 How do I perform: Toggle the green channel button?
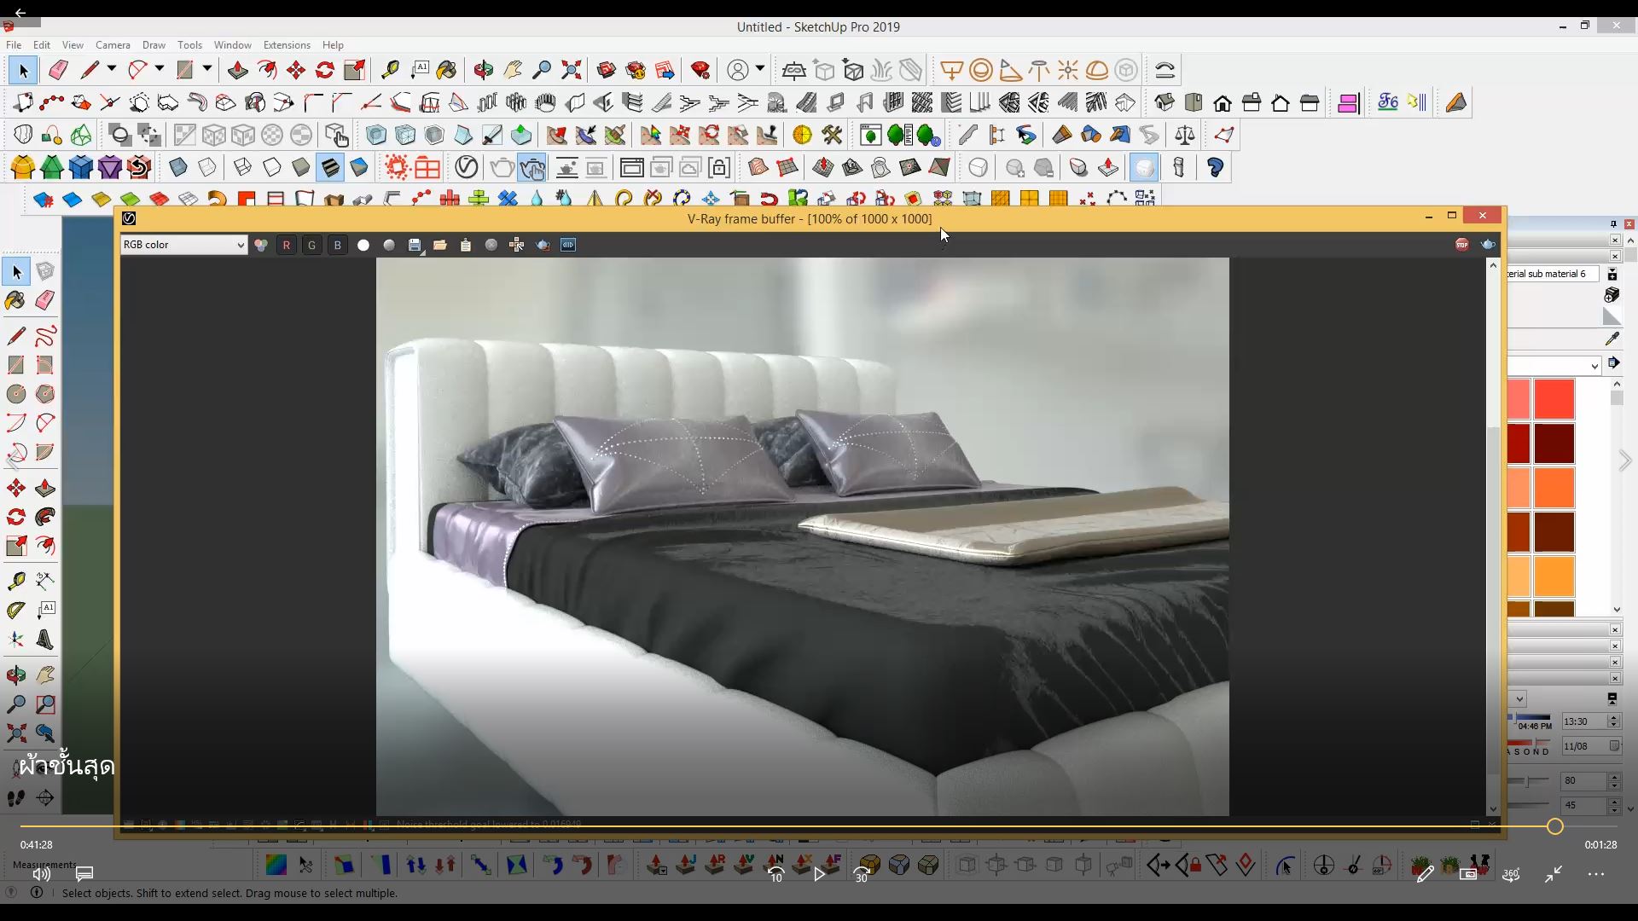pos(312,245)
